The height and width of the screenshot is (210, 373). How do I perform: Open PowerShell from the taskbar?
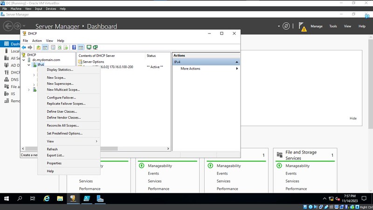coord(87,198)
